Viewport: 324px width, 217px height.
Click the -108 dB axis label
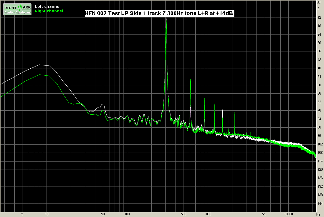(320, 153)
